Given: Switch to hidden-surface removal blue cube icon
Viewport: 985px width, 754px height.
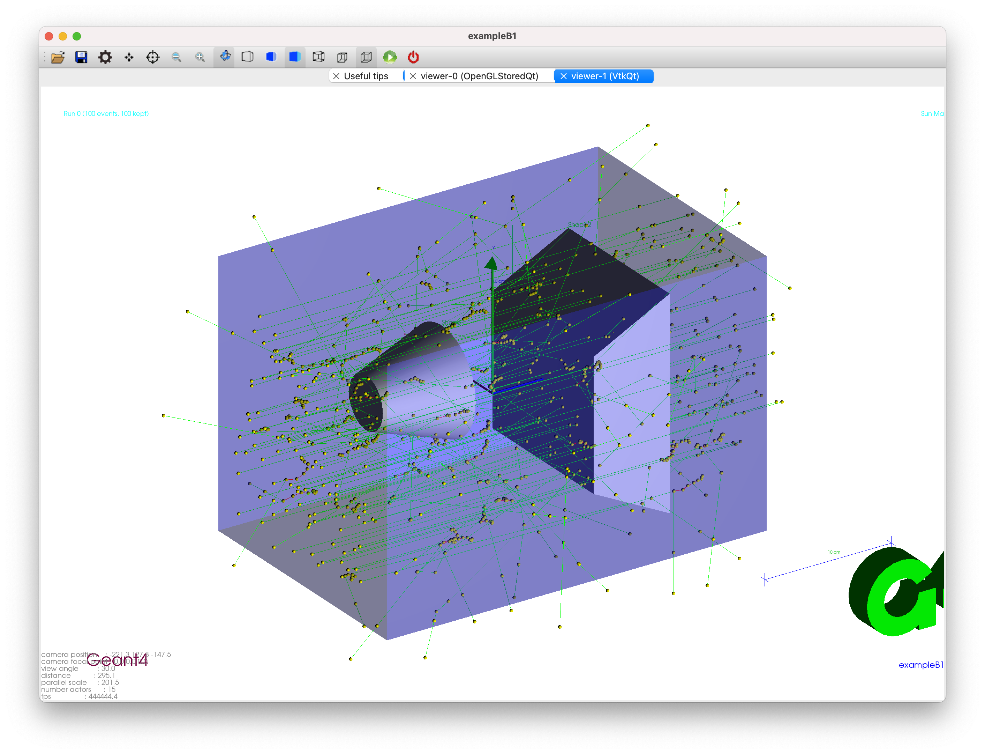Looking at the screenshot, I should click(x=271, y=57).
